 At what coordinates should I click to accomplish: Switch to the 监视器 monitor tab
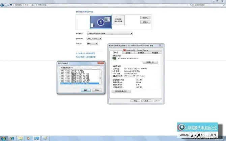128,53
